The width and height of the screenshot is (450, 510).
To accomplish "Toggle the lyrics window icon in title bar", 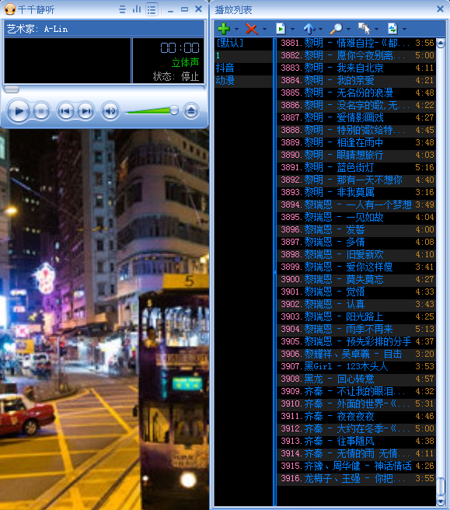I will (x=122, y=9).
